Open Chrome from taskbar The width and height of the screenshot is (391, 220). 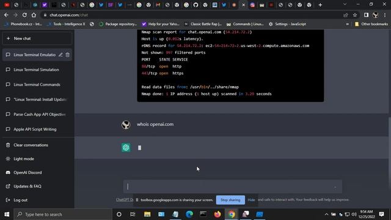(x=232, y=215)
